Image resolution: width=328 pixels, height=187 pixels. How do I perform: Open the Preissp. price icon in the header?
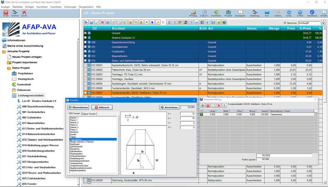[x=193, y=13]
